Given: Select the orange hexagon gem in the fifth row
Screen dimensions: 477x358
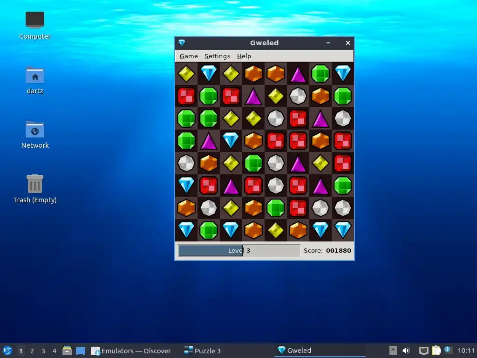Looking at the screenshot, I should click(209, 164).
